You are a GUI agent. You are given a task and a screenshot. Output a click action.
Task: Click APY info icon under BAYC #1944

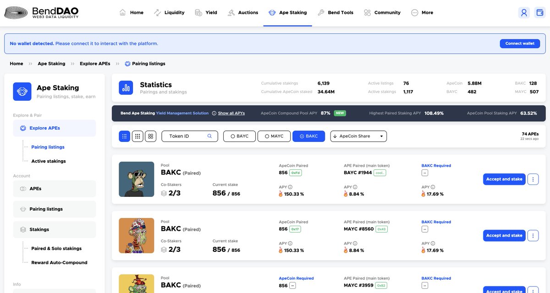click(x=355, y=187)
